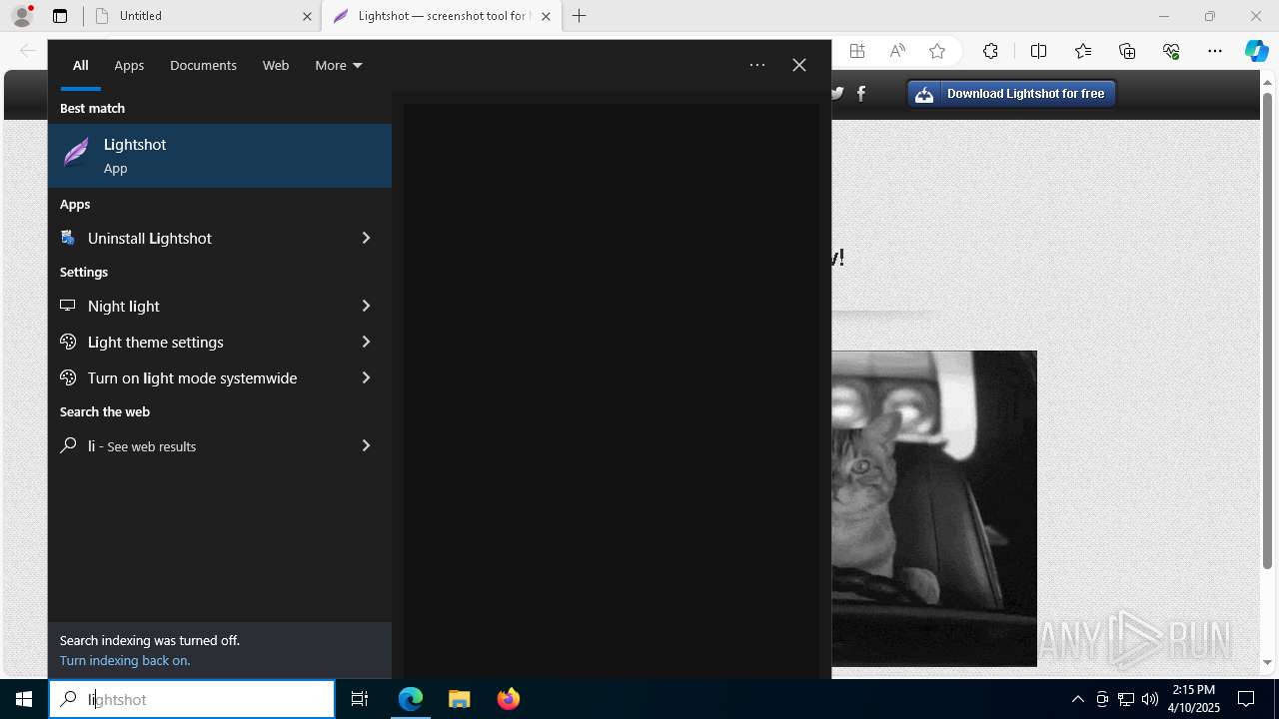Close the Untitled browser tab

pos(307,16)
